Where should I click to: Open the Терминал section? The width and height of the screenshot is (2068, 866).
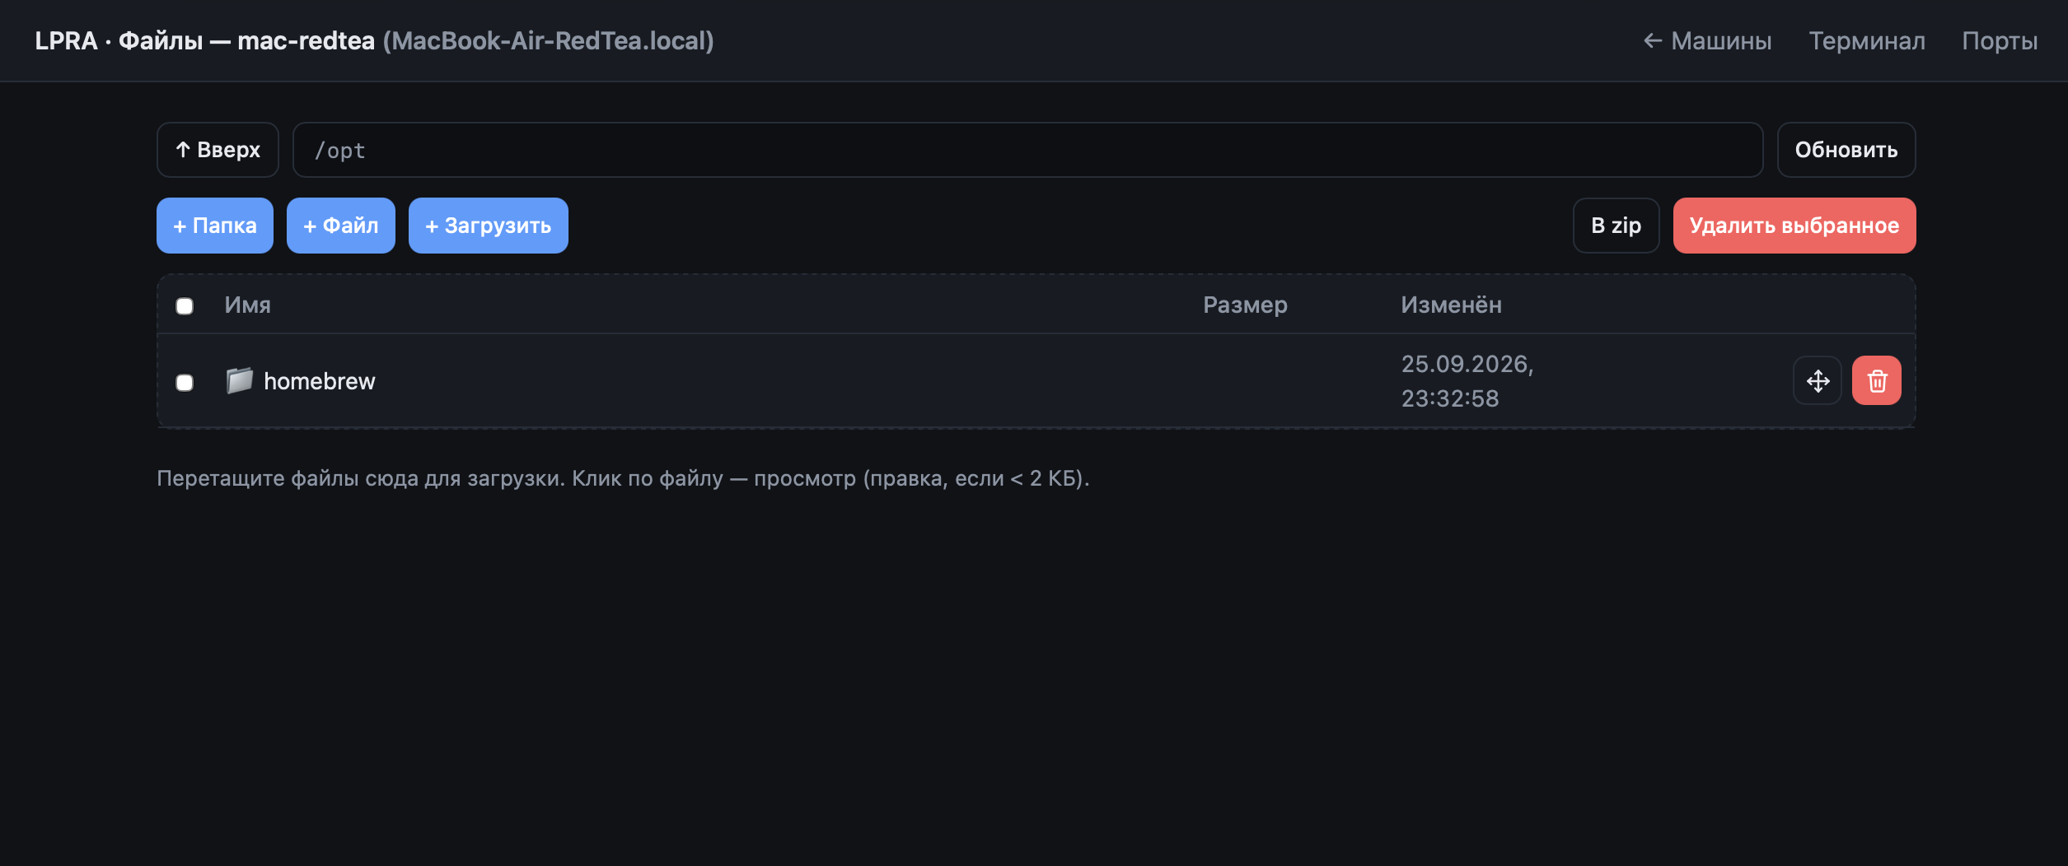tap(1867, 40)
